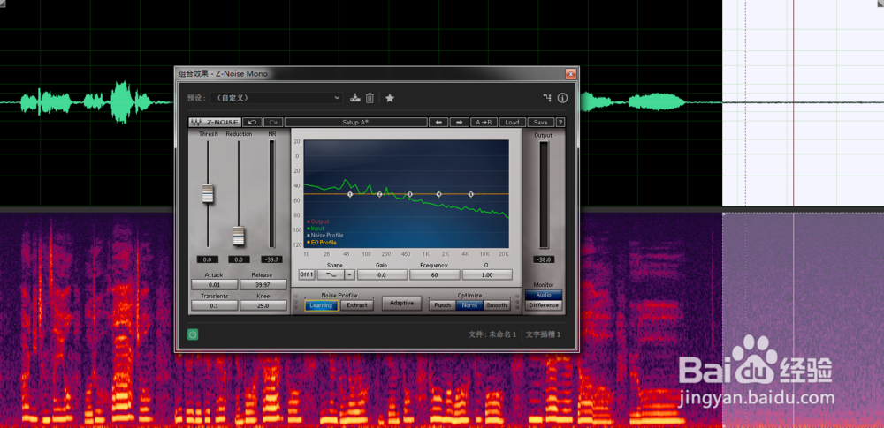Click the Release value 39.97
884x428 pixels.
pyautogui.click(x=263, y=285)
